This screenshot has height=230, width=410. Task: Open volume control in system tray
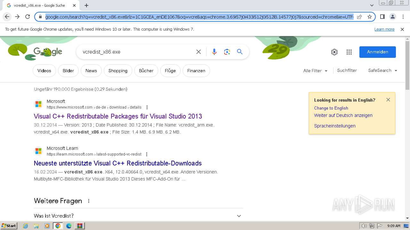pos(364,226)
